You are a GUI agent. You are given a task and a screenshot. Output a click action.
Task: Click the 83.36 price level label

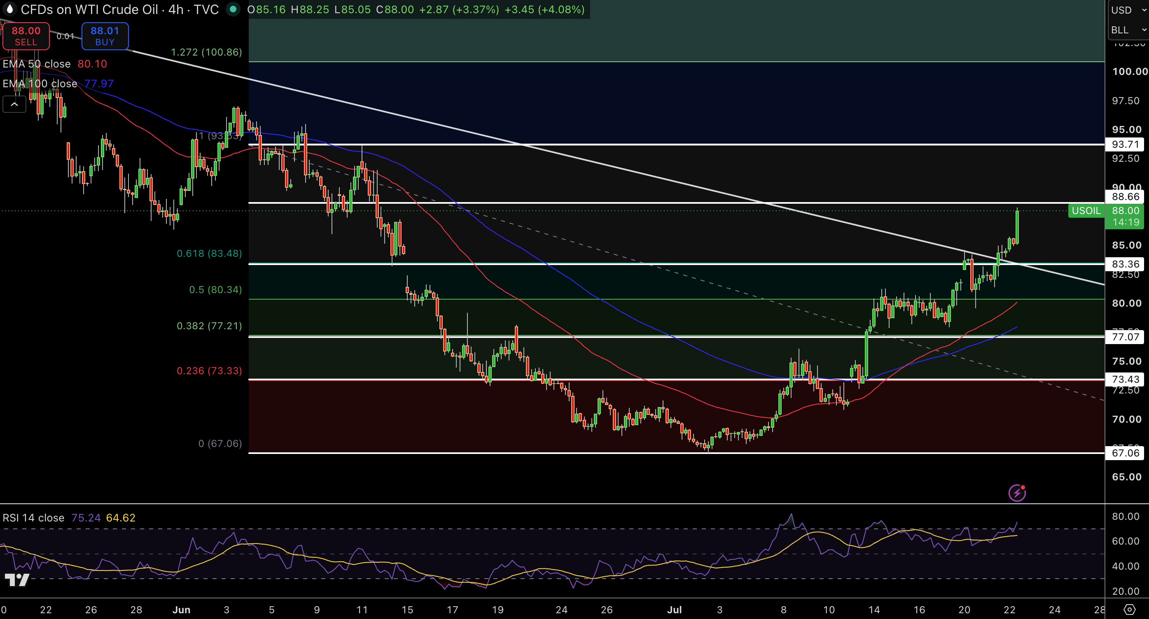point(1126,264)
